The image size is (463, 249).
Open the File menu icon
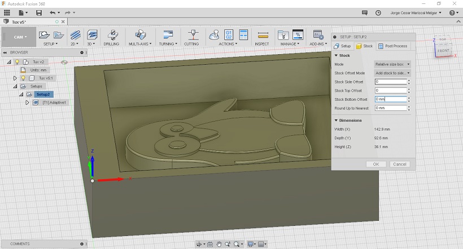click(x=21, y=12)
